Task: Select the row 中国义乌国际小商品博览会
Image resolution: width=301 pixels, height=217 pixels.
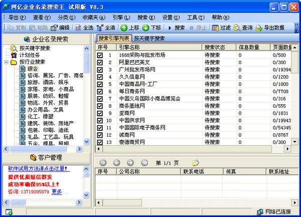Action: tap(193, 99)
